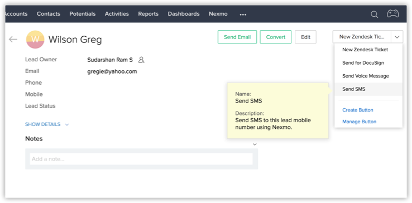Open the Contacts tab

pyautogui.click(x=49, y=13)
